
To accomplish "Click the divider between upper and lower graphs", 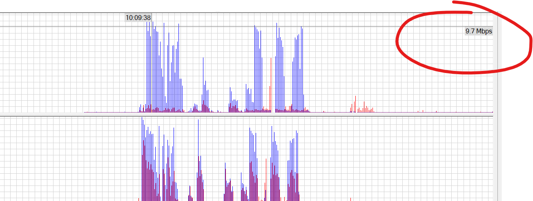I will (245, 116).
